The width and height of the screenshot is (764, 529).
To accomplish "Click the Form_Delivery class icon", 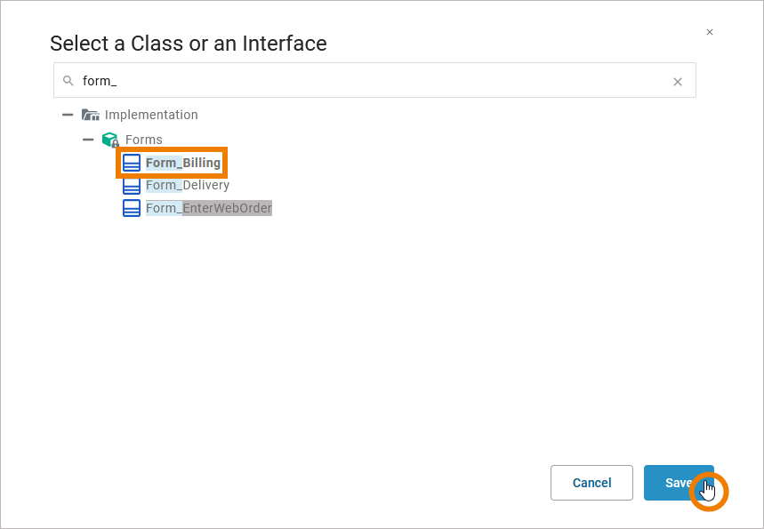I will pos(132,186).
